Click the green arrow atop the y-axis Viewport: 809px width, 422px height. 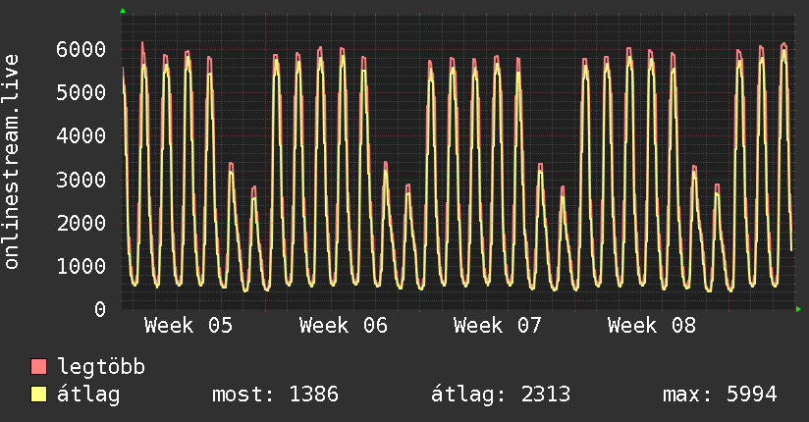point(122,11)
